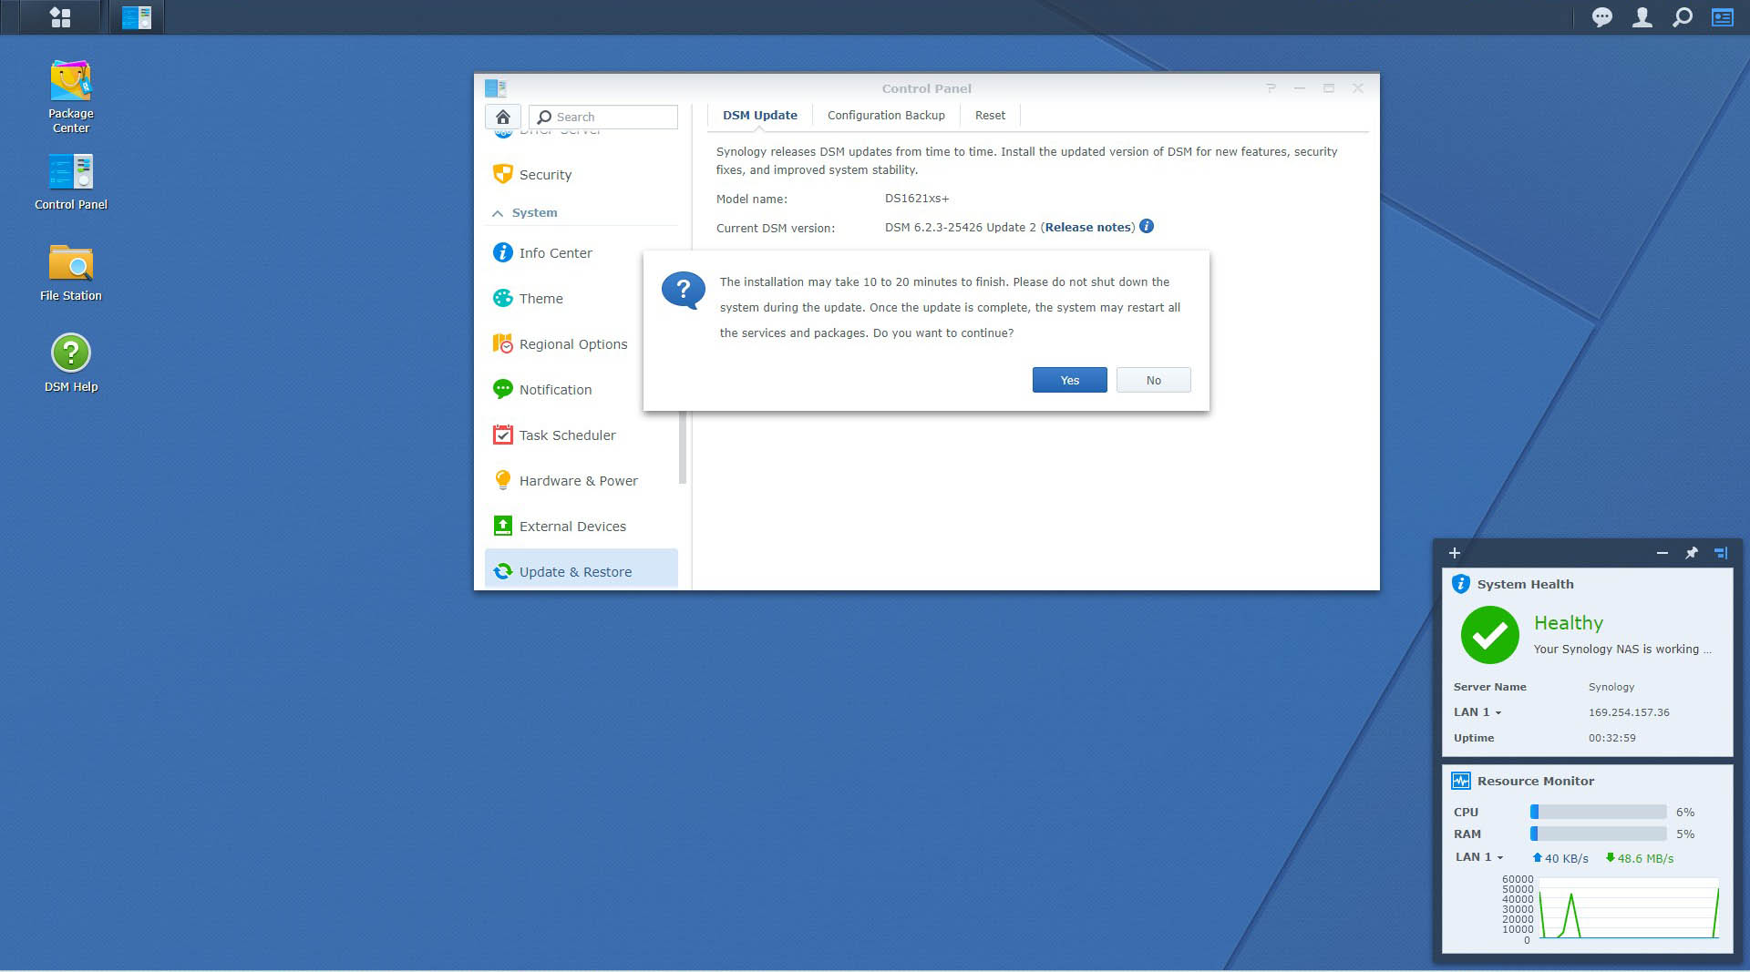The width and height of the screenshot is (1750, 972).
Task: Click the Regional Options map icon
Action: (502, 343)
